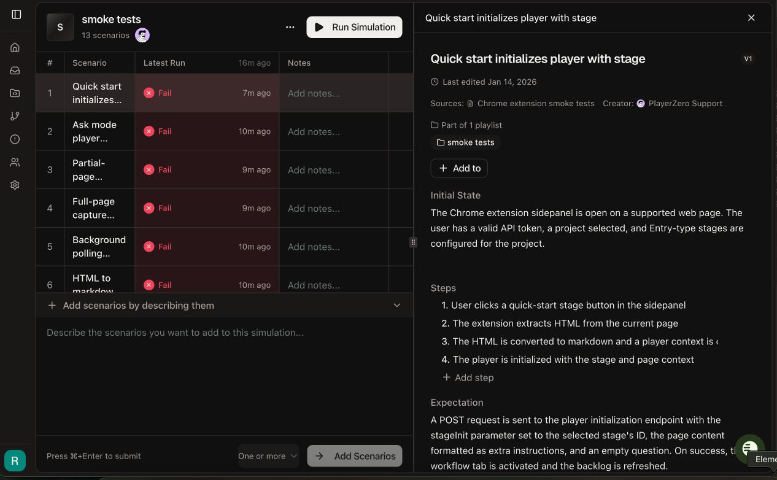Open the team members icon

click(14, 162)
